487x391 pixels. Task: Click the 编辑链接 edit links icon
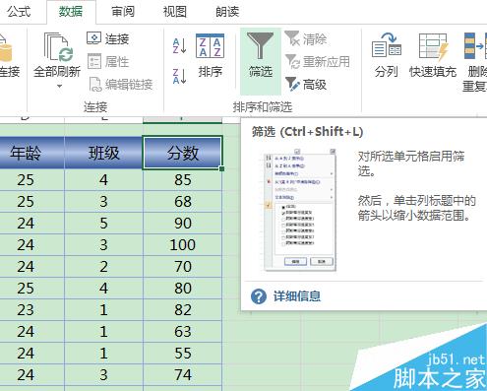pos(95,84)
